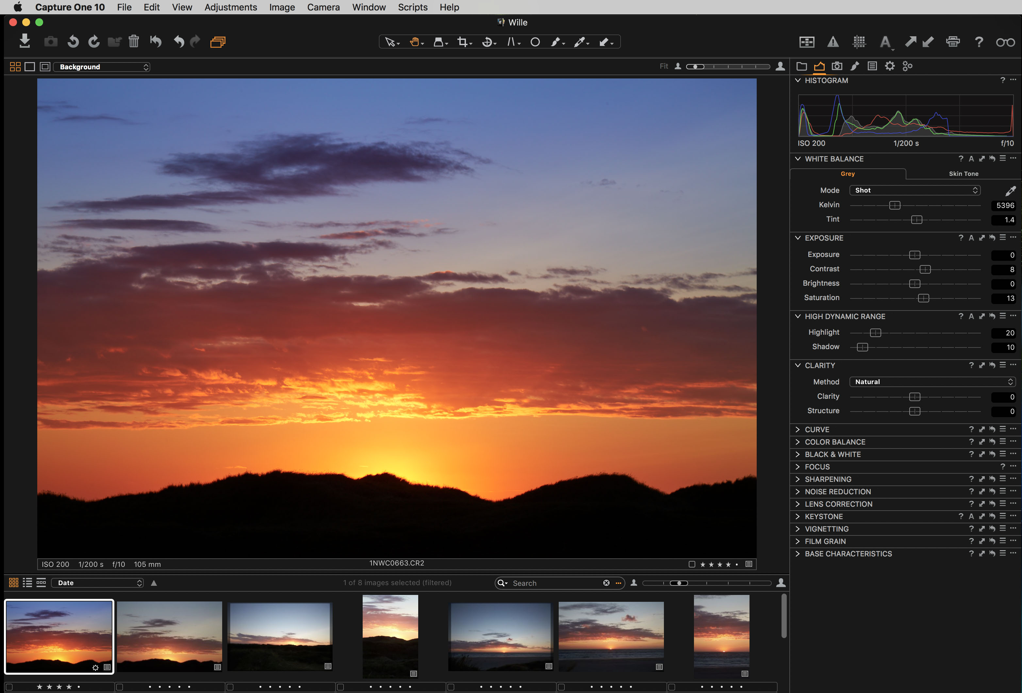Expand the Curve panel
The width and height of the screenshot is (1022, 693).
click(x=798, y=430)
